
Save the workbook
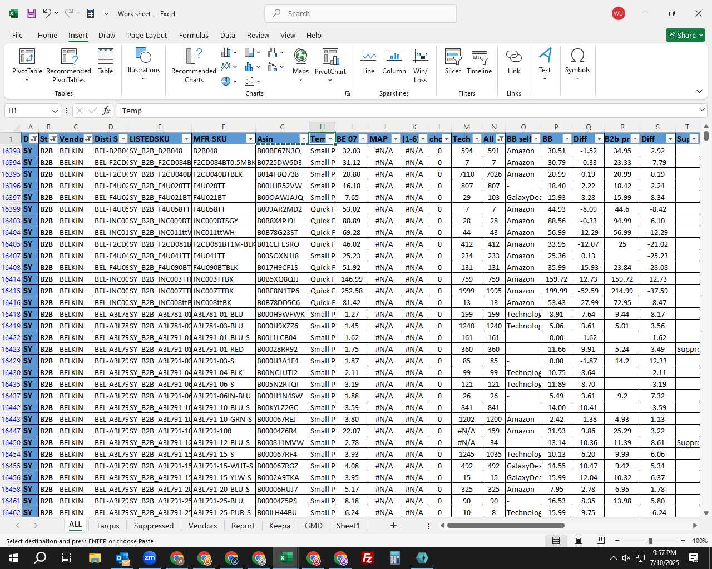coord(31,13)
